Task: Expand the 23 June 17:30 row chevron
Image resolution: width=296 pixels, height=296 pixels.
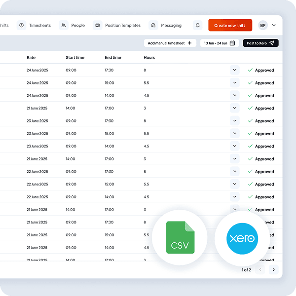Action: [235, 121]
